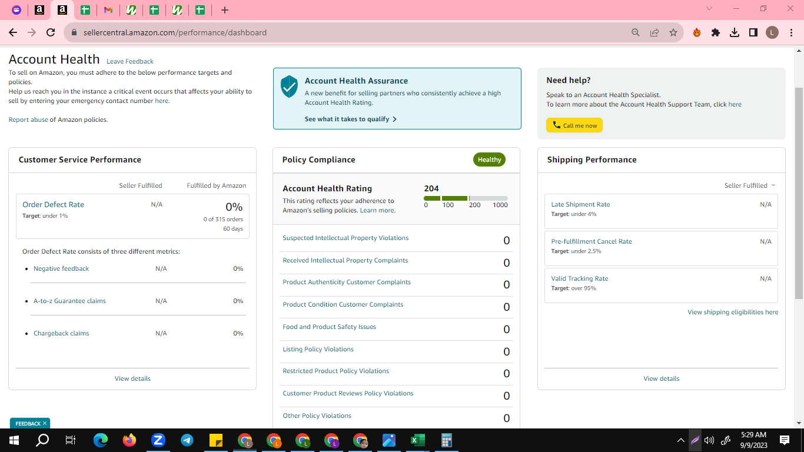Screen dimensions: 804x452
Task: Open Chrome three-dot menu
Action: pyautogui.click(x=791, y=32)
